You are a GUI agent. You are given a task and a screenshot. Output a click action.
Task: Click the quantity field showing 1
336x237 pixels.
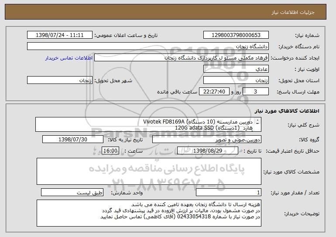(x=229, y=192)
